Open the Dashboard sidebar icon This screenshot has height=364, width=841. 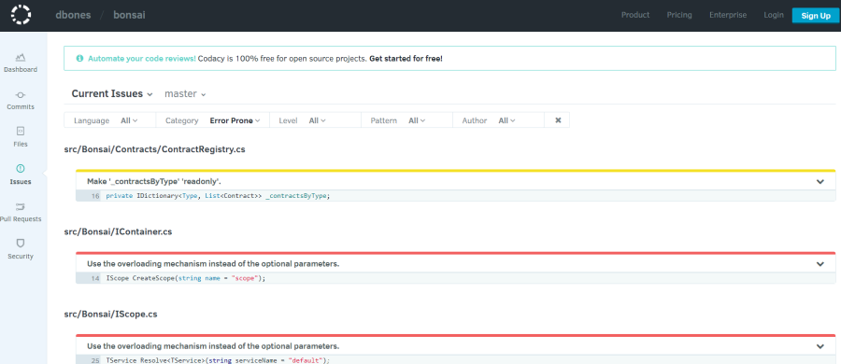(x=21, y=57)
